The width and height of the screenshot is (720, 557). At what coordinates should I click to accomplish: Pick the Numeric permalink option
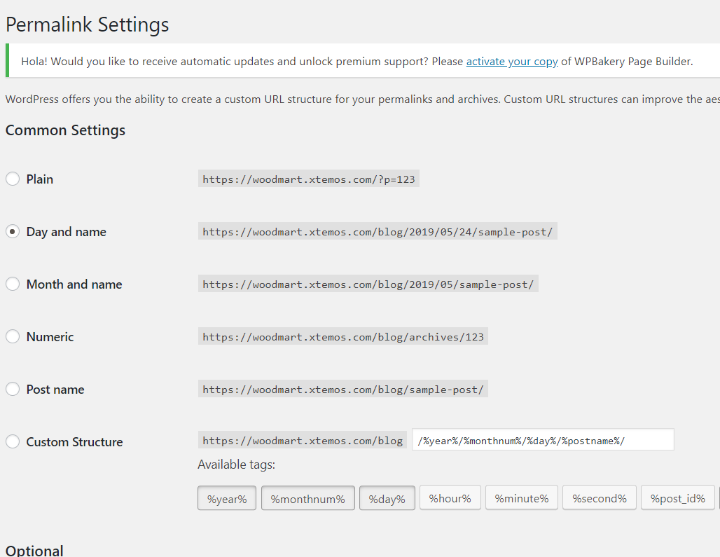tap(13, 337)
